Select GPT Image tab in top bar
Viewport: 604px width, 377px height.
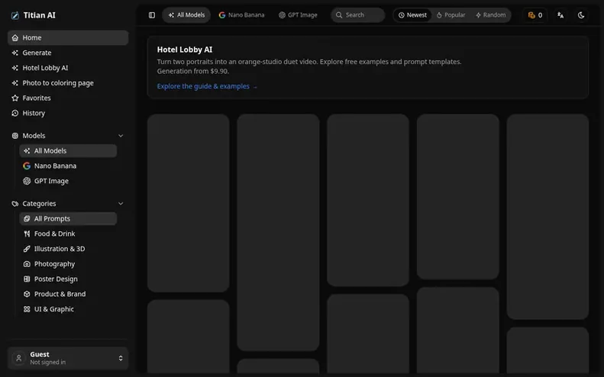(298, 15)
